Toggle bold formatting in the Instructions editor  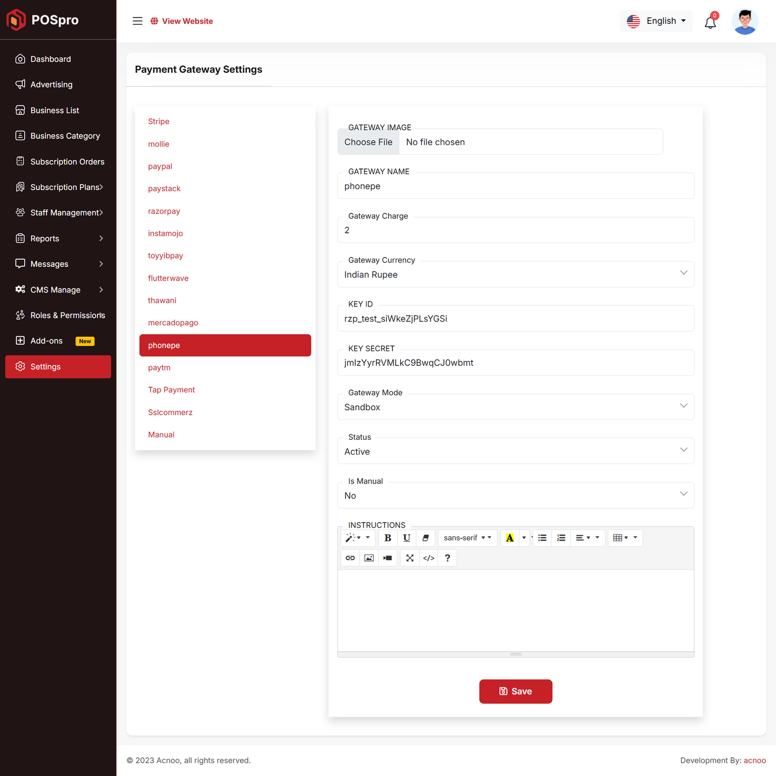click(x=388, y=538)
